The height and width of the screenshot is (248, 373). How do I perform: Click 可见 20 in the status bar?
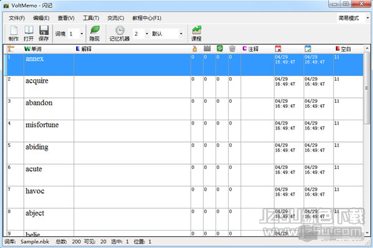coord(95,242)
